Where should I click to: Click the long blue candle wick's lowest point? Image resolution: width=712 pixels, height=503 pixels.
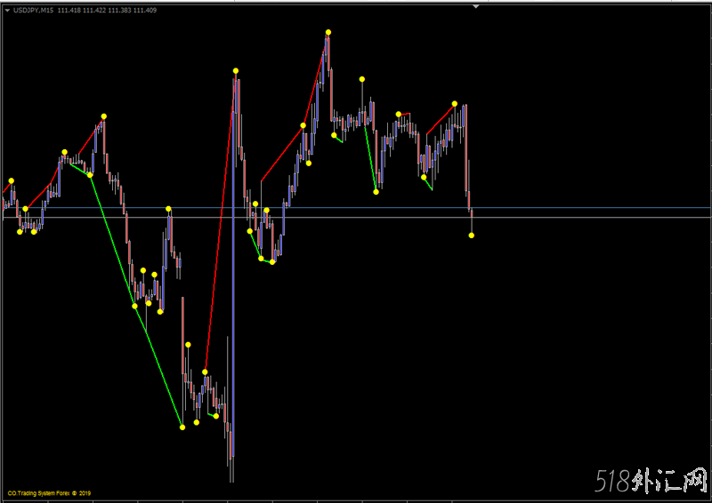click(232, 481)
